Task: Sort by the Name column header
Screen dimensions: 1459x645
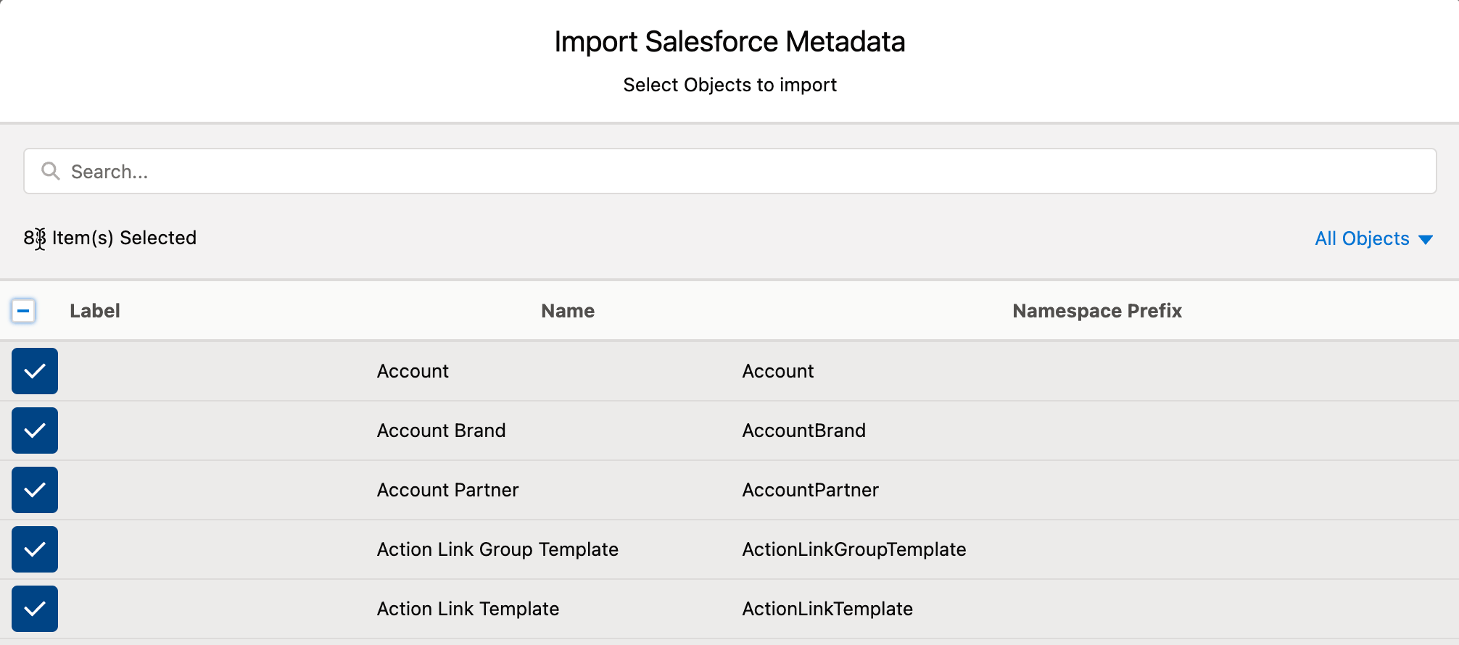Action: (x=568, y=311)
